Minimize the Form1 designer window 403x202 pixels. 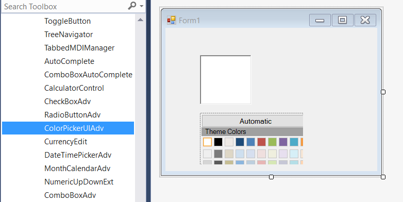coord(320,20)
